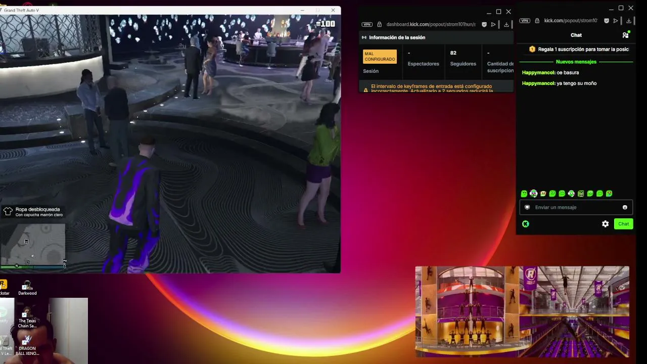
Task: Open downloads in the dashboard window toolbar
Action: pyautogui.click(x=506, y=24)
